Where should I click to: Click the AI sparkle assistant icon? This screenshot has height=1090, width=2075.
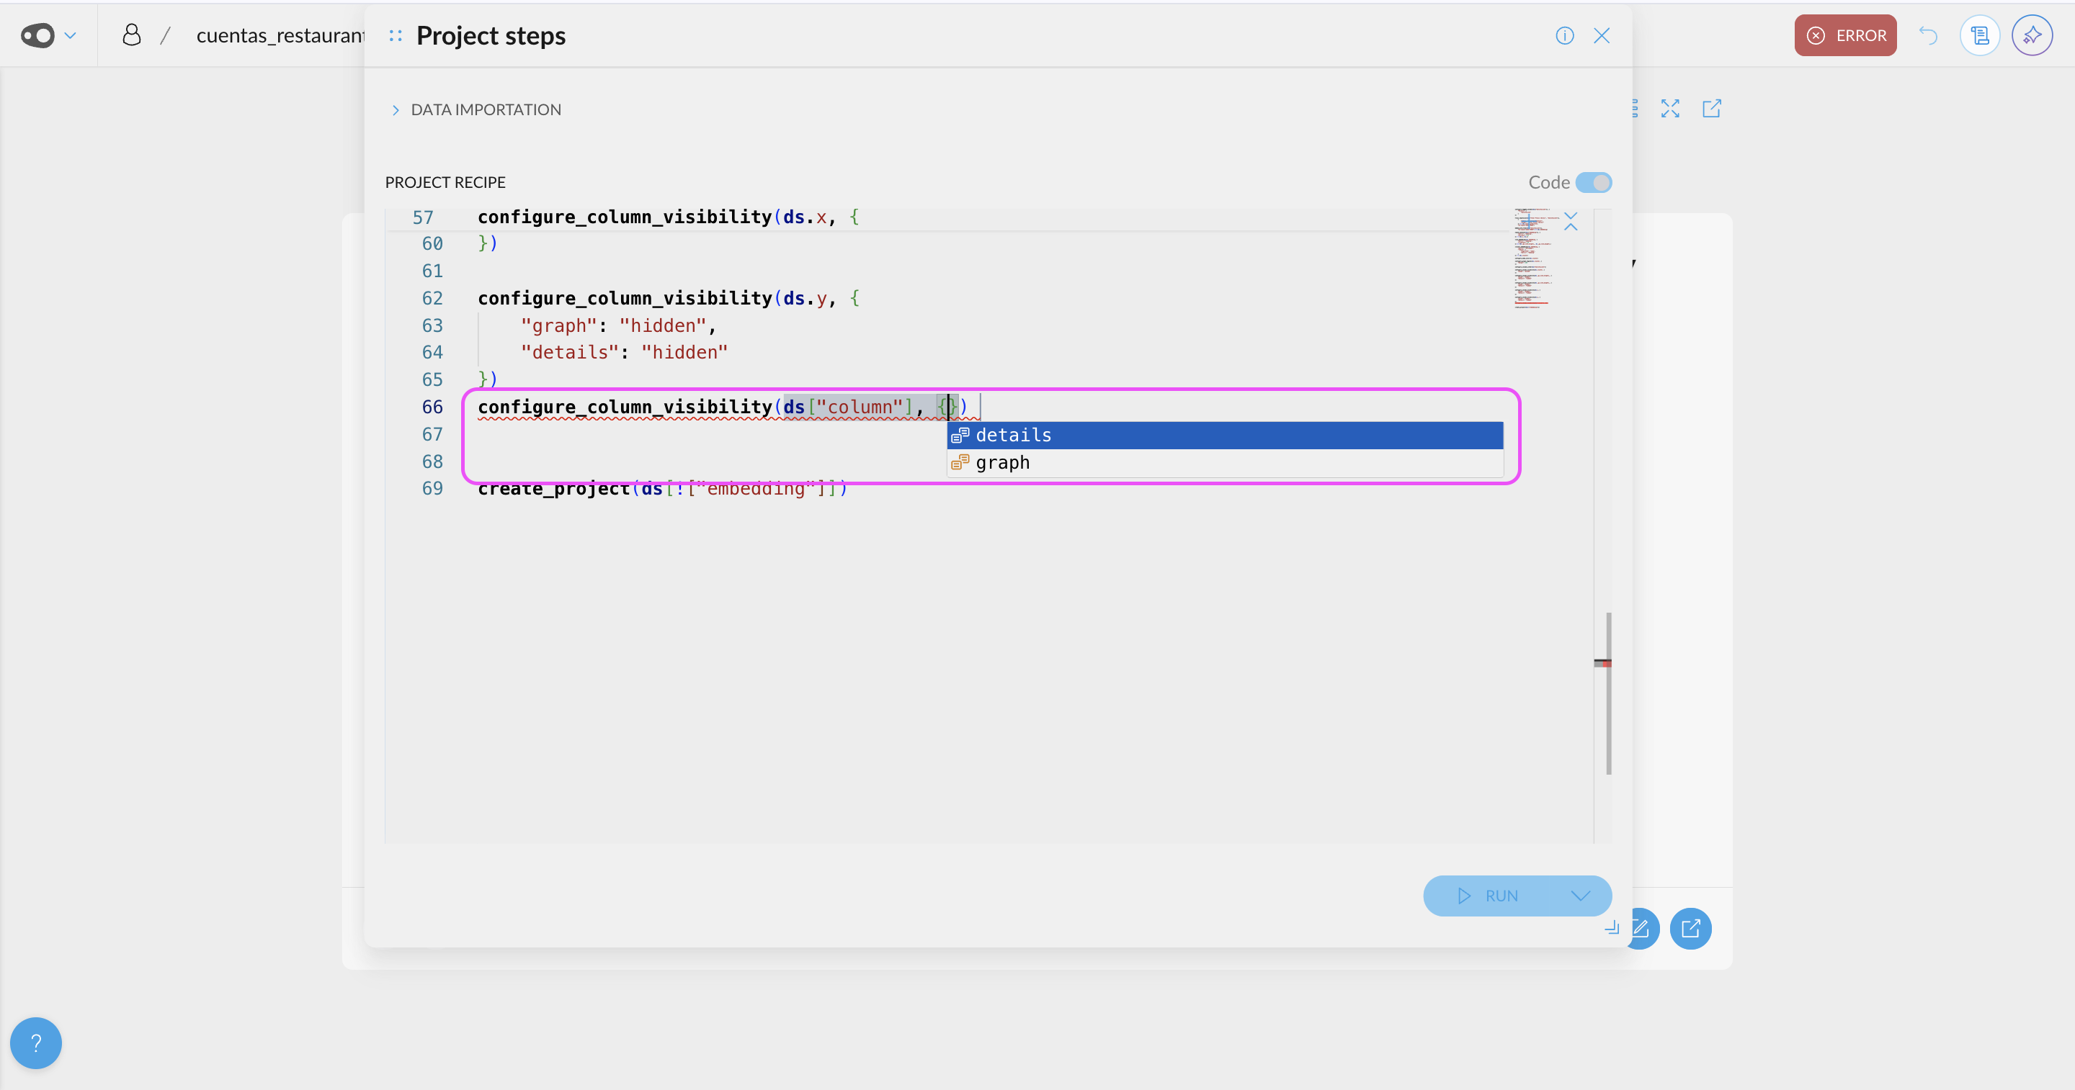point(2032,35)
